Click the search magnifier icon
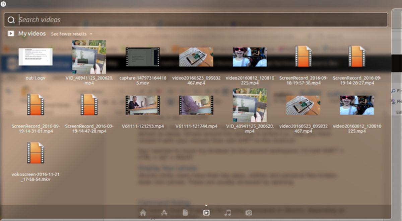402x221 pixels. [x=11, y=20]
